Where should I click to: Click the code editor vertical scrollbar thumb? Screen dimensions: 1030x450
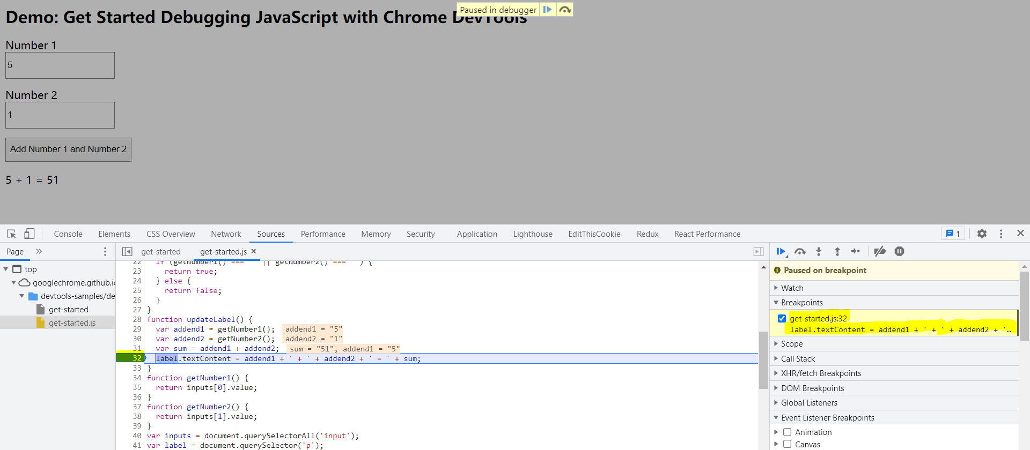[763, 360]
